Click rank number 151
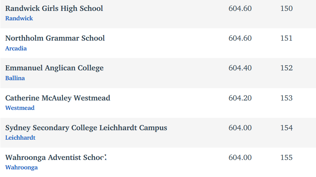The width and height of the screenshot is (316, 177). coord(287,38)
